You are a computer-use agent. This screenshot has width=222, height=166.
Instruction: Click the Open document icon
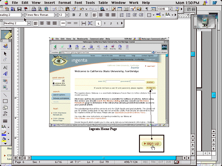(13, 9)
